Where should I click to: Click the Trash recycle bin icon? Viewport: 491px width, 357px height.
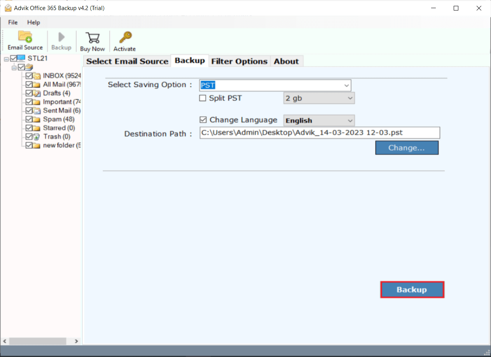(x=37, y=137)
